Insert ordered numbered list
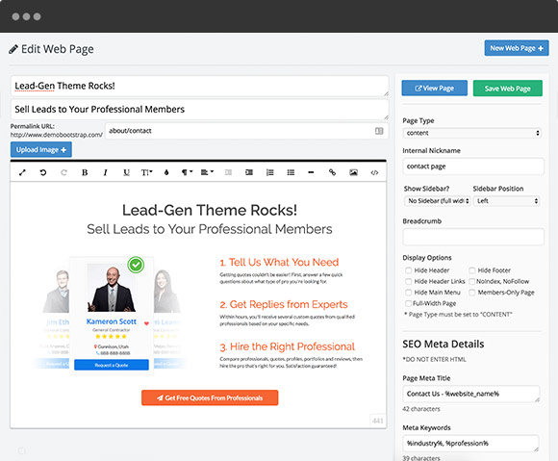 [x=270, y=172]
